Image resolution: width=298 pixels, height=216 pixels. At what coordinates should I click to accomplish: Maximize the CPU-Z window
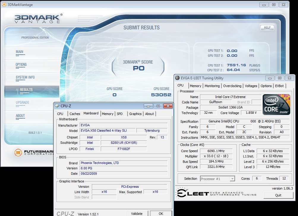coord(158,106)
